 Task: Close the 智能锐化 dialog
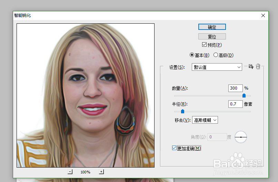(263, 15)
